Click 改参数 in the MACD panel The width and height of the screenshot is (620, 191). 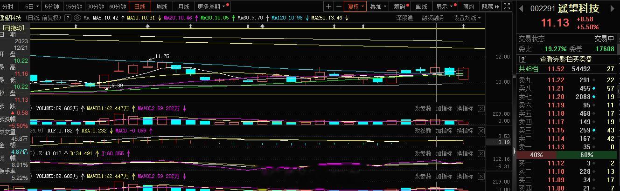pos(423,131)
